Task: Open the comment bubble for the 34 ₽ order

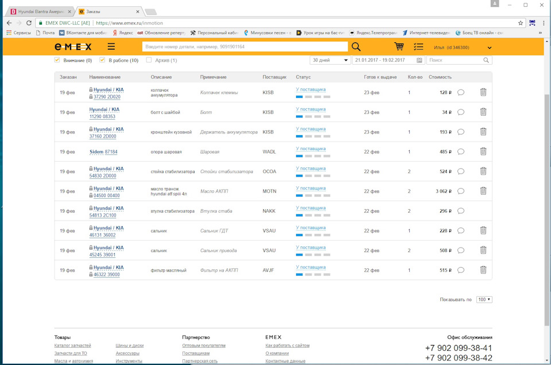Action: tap(461, 112)
